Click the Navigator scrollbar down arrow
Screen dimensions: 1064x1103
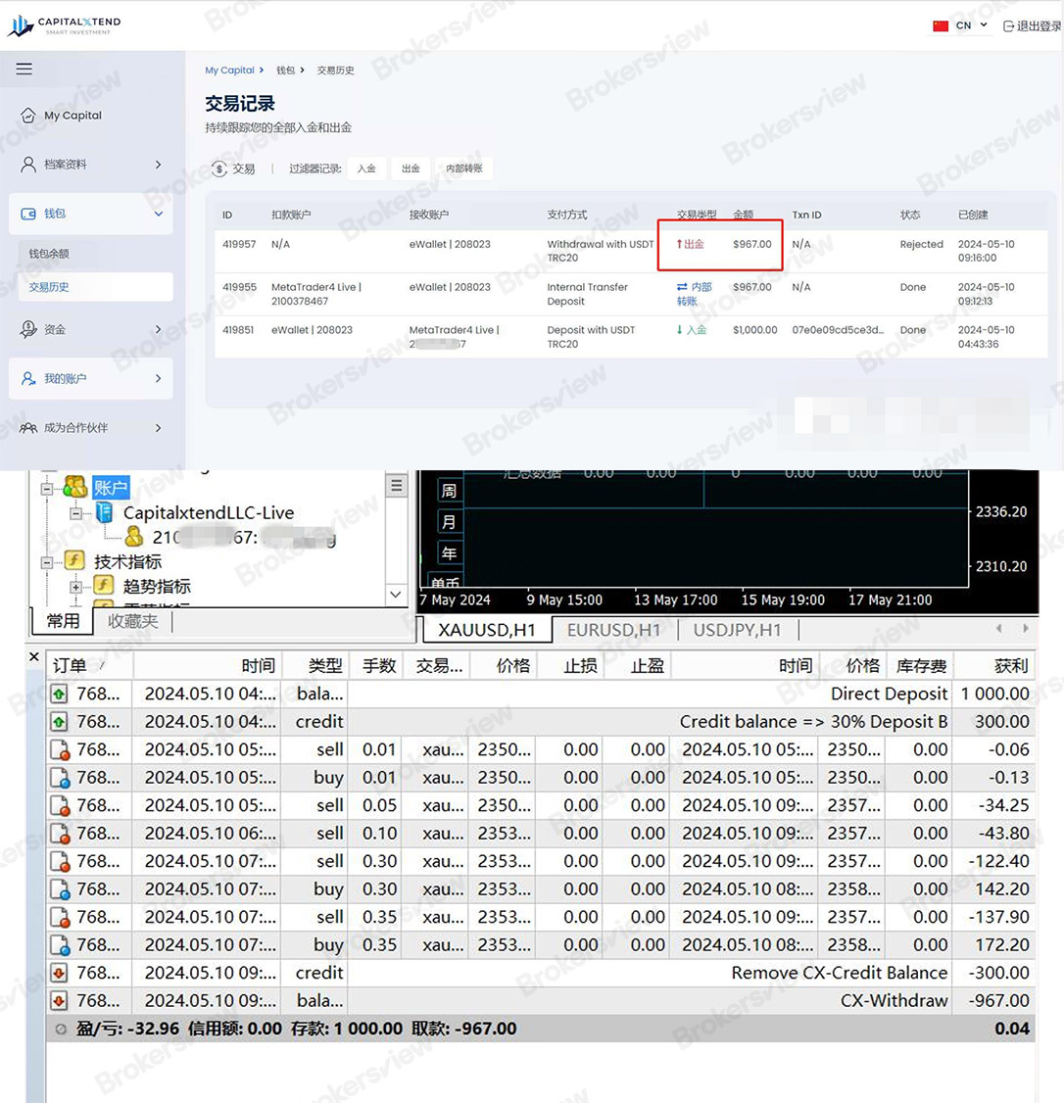(396, 594)
